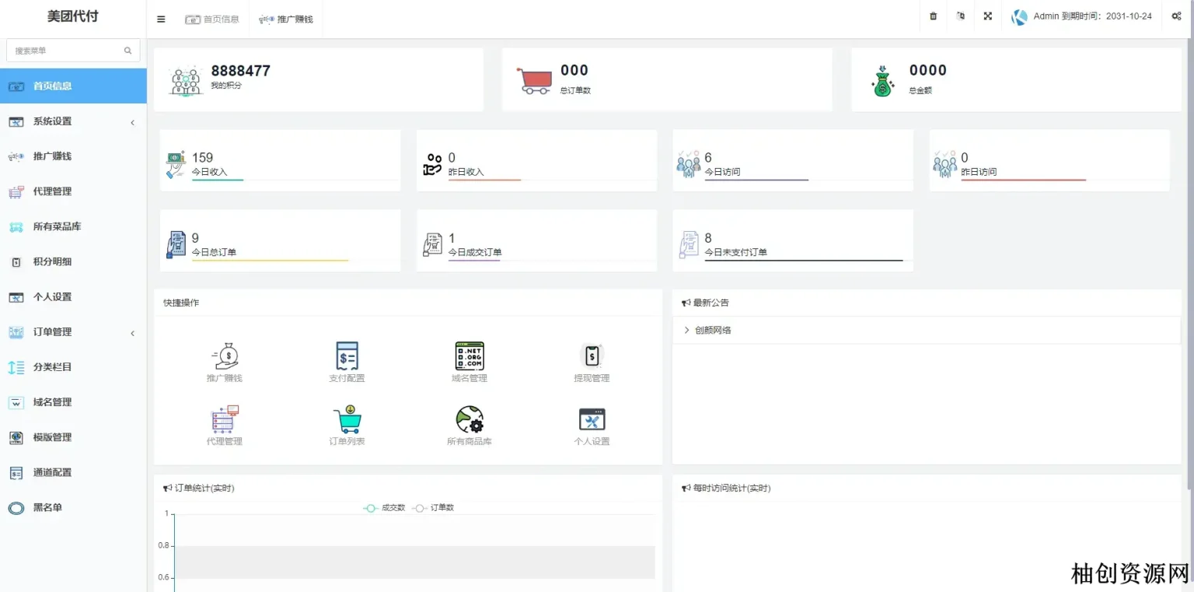Toggle 成交数 series in chart legend
Screen dimensions: 1194x592
pyautogui.click(x=385, y=508)
